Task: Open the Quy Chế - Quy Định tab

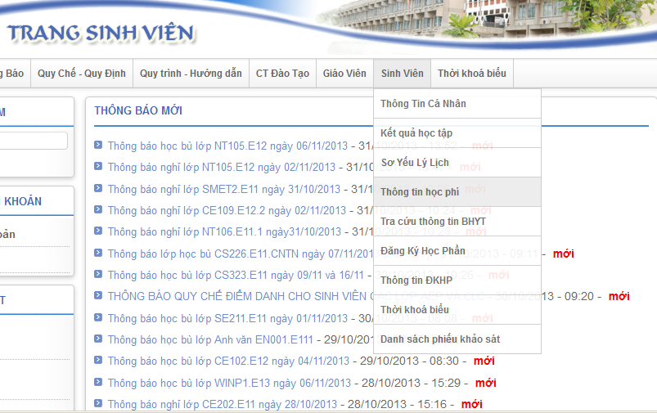Action: (x=82, y=74)
